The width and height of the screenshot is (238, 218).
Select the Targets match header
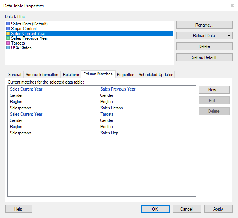(x=102, y=114)
